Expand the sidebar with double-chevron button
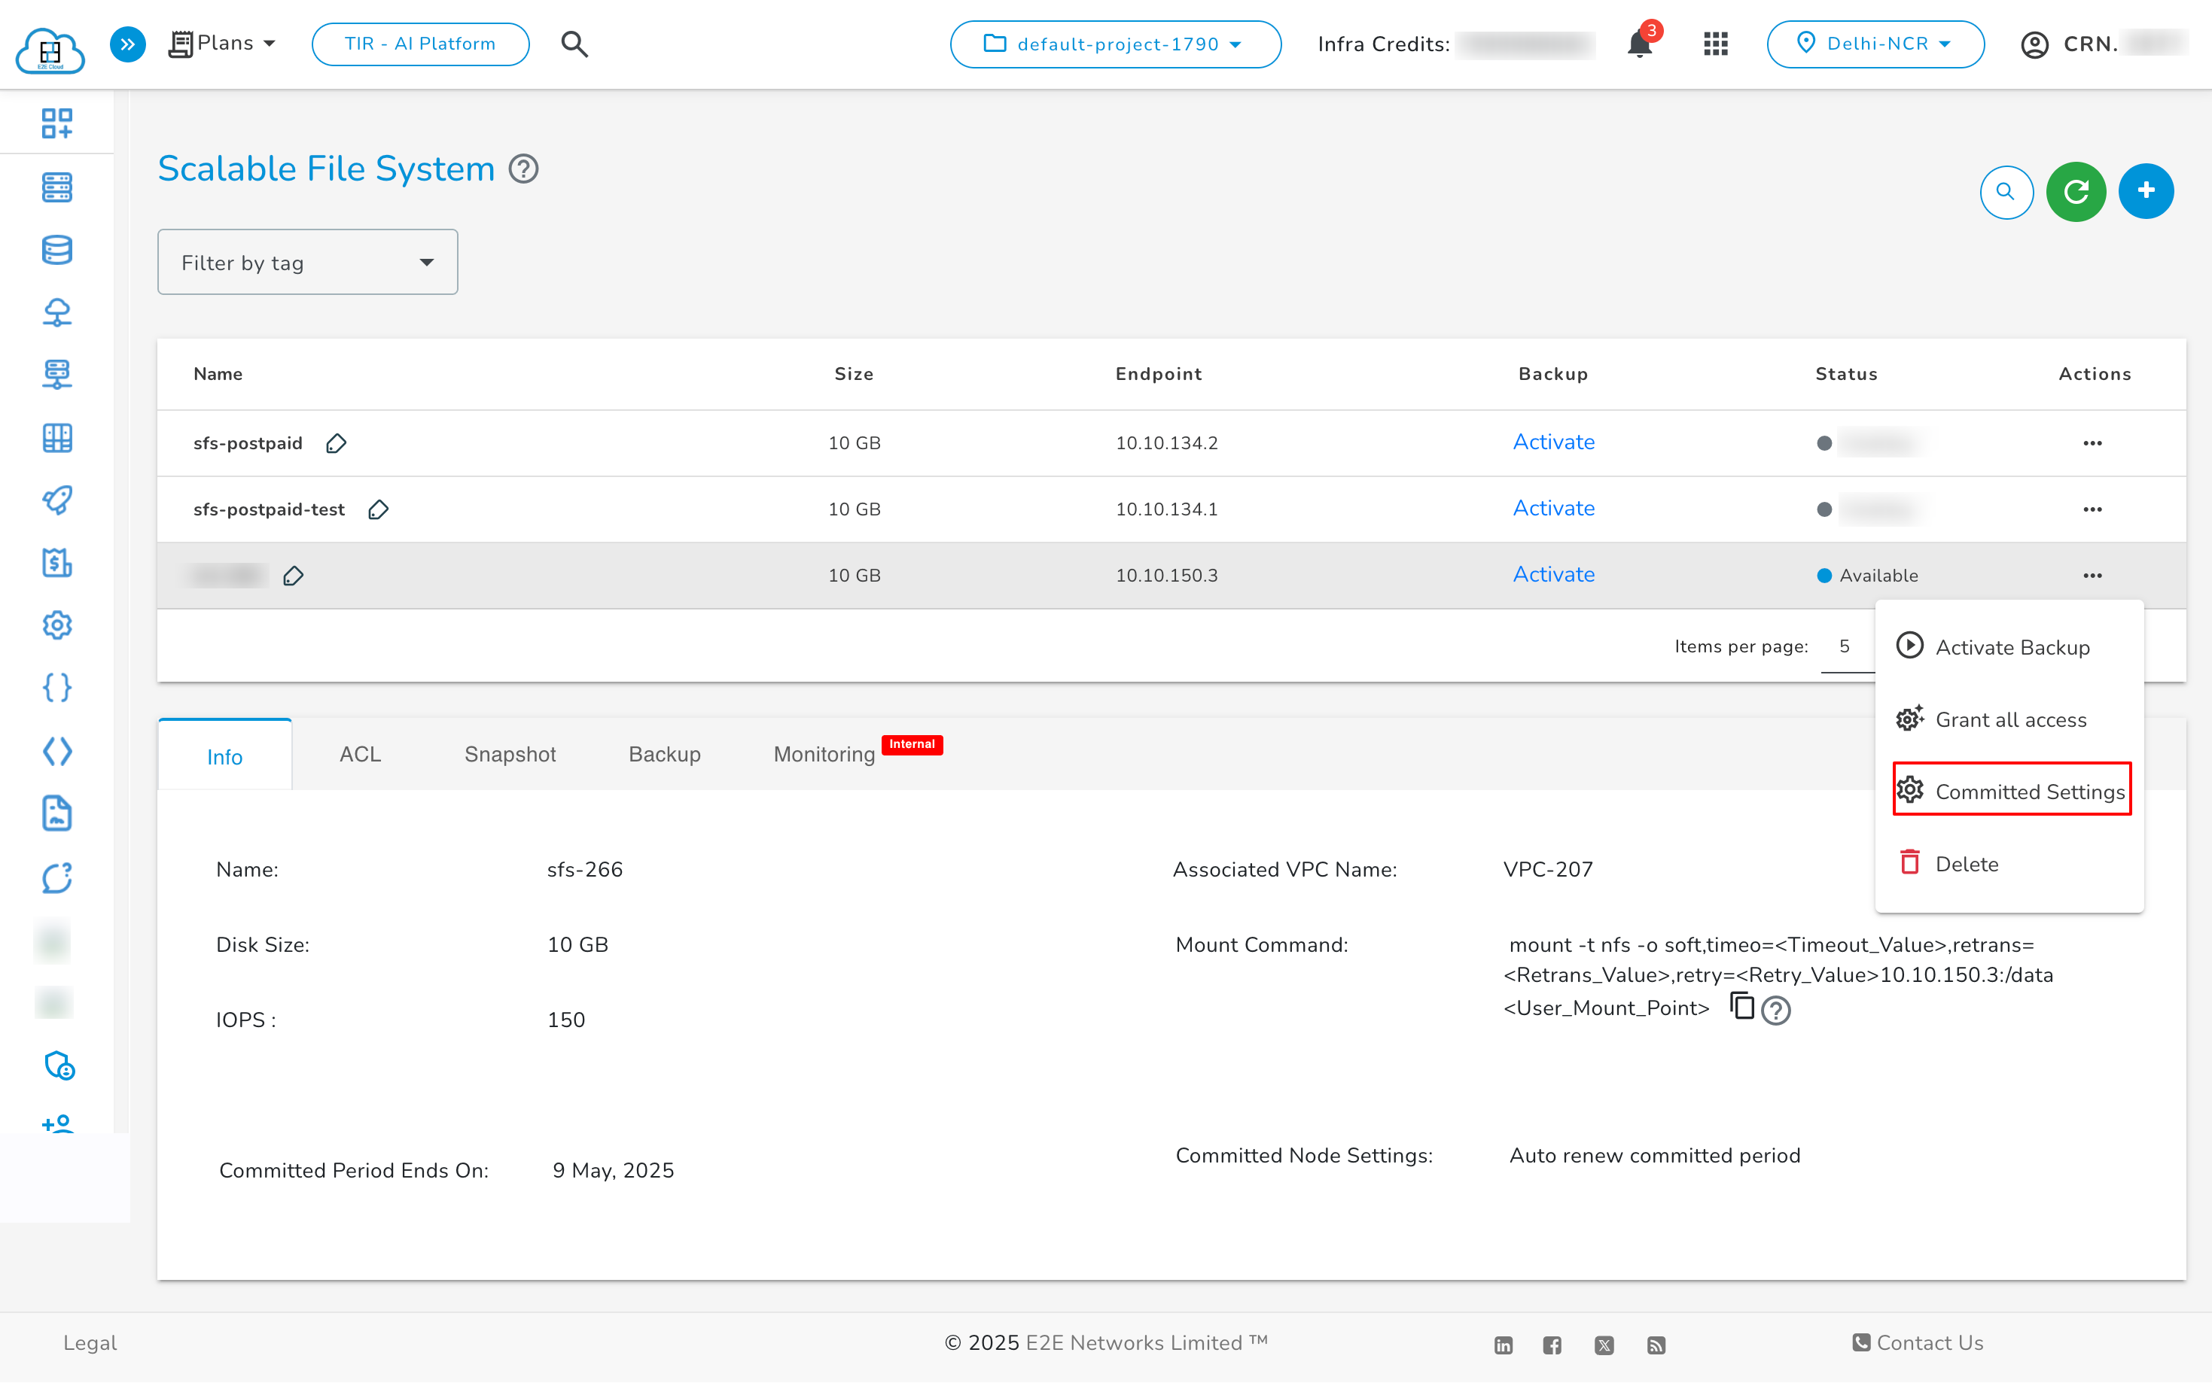The image size is (2212, 1383). (x=127, y=44)
